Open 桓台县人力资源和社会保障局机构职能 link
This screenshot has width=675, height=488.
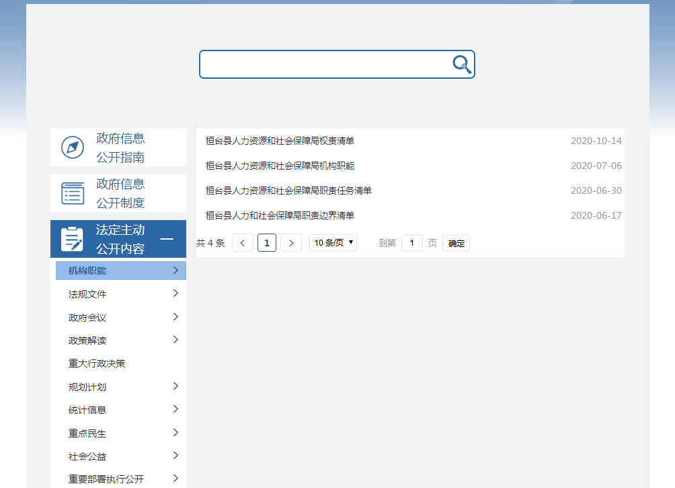coord(280,166)
